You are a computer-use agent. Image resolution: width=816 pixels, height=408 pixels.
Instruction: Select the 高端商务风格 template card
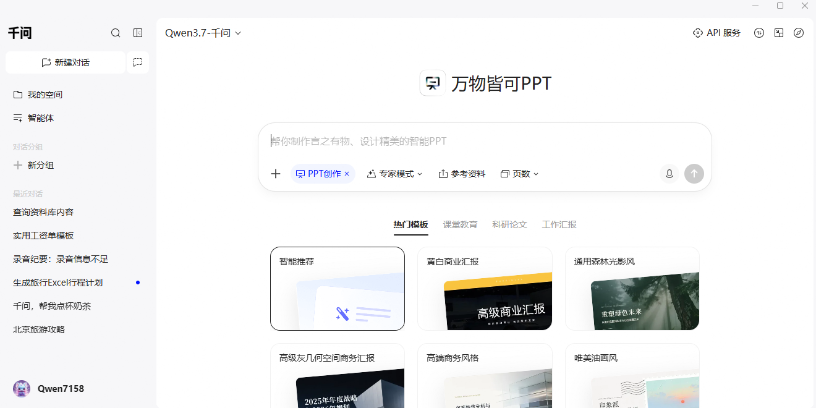click(485, 376)
